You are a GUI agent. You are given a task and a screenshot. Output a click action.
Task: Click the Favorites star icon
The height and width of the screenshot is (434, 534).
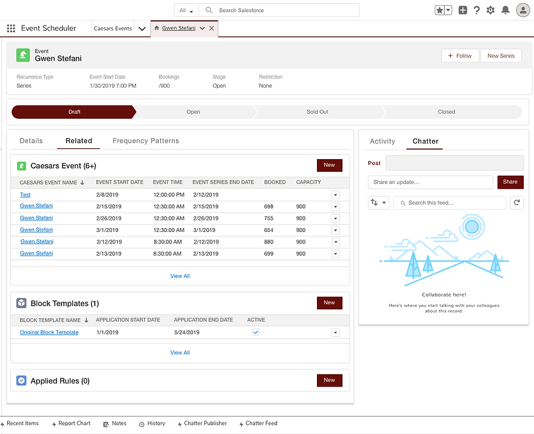(x=440, y=10)
